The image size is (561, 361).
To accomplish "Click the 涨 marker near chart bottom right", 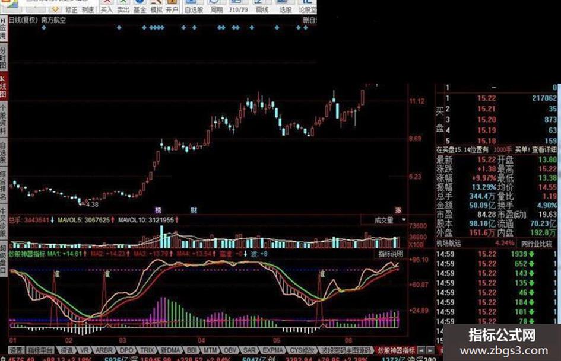I will tap(398, 210).
